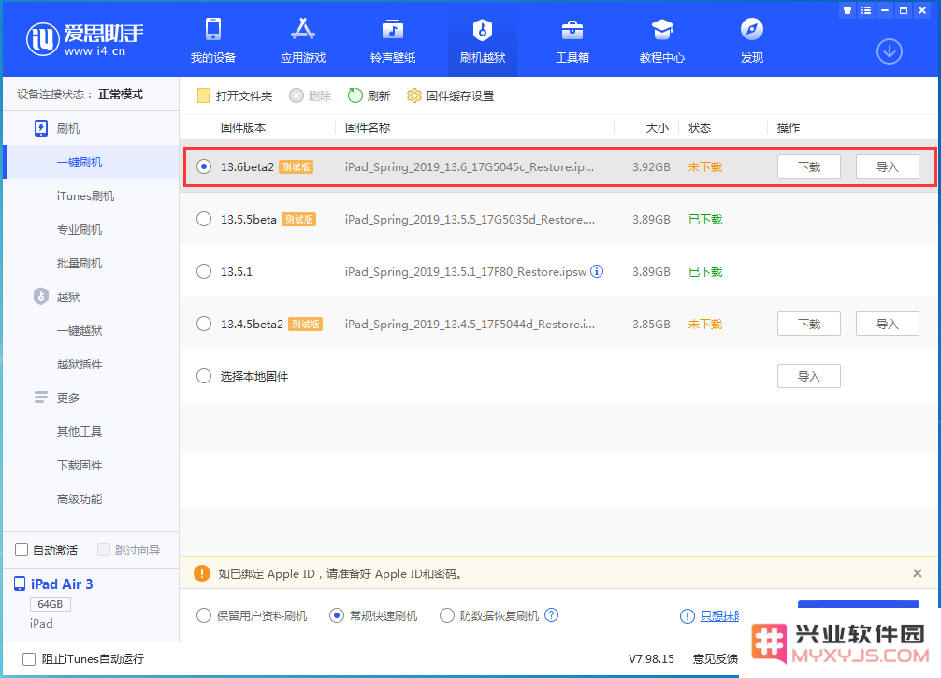Enable 阻止iTunes自动运行 checkbox
The width and height of the screenshot is (941, 678).
pyautogui.click(x=29, y=658)
